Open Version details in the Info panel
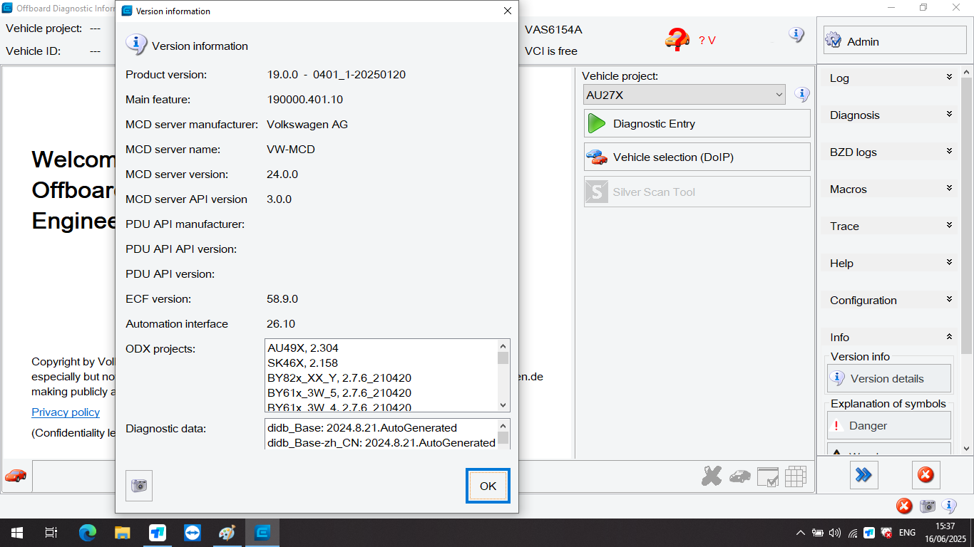 click(888, 378)
